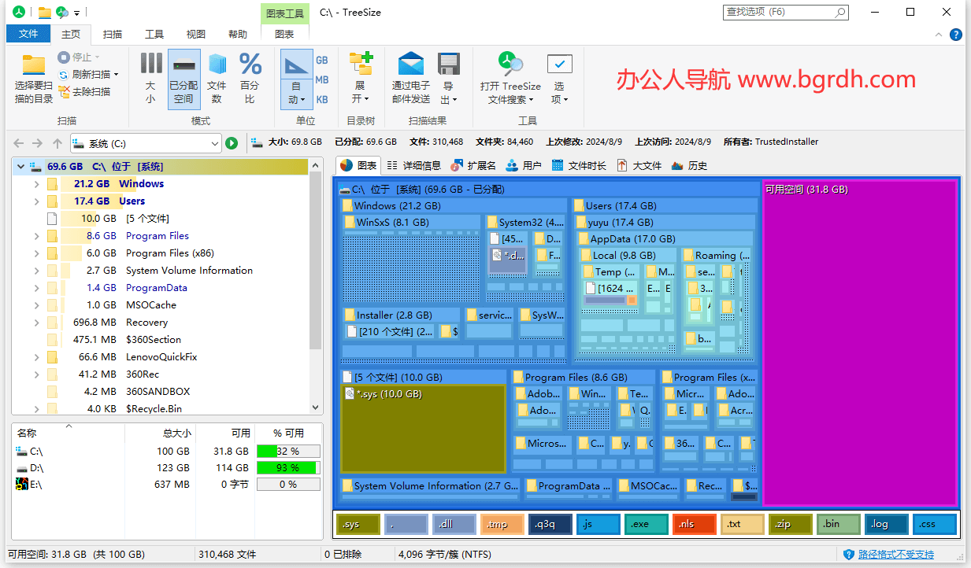Select the 百分比 mode icon
Screen dimensions: 971x568
(250, 75)
